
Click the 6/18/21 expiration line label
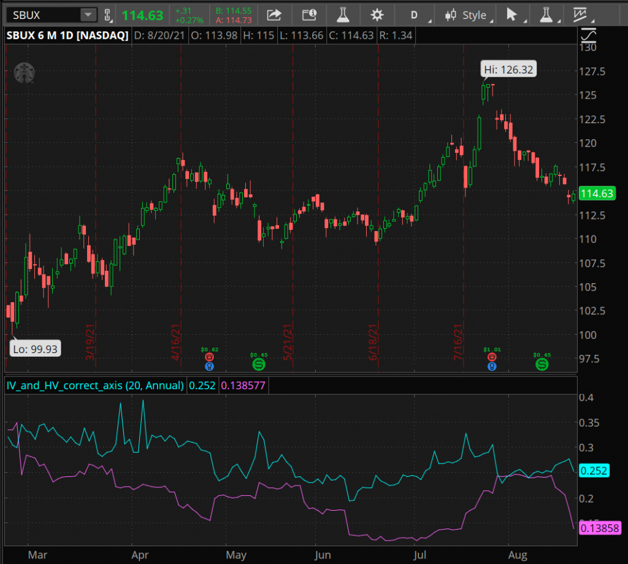coord(373,342)
